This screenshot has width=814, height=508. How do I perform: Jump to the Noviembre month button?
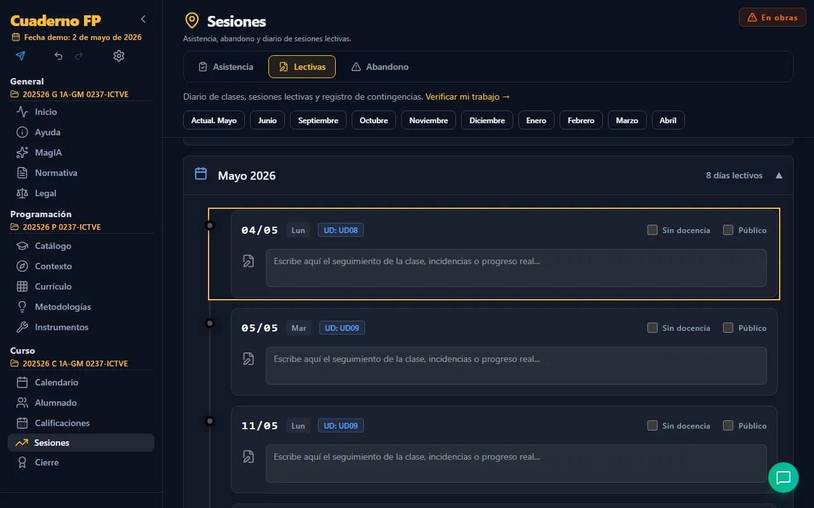coord(429,120)
